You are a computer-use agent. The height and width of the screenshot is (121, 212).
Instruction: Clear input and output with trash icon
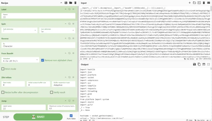[x=204, y=3]
